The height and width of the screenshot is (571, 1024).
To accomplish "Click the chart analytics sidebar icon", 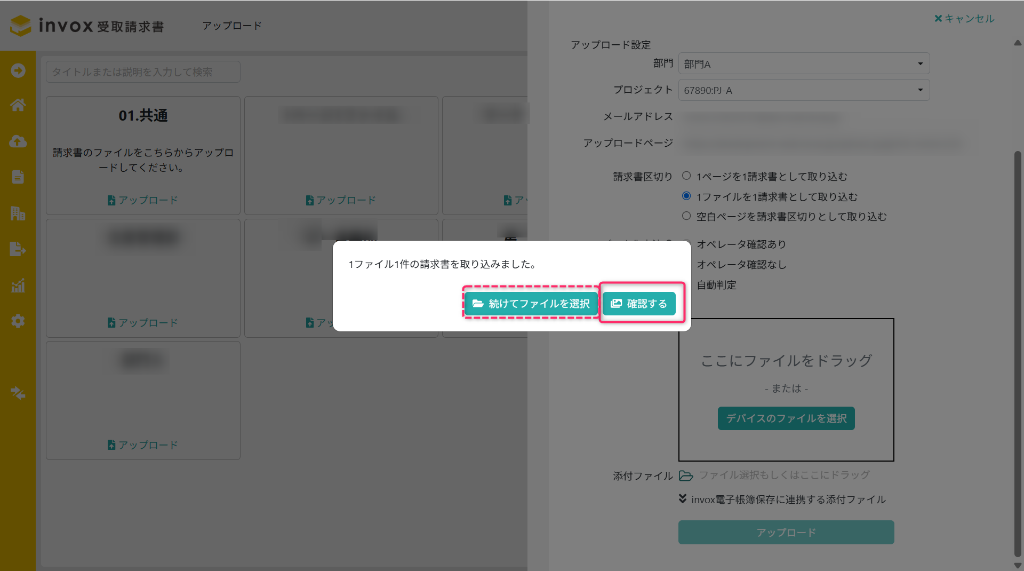I will [18, 285].
